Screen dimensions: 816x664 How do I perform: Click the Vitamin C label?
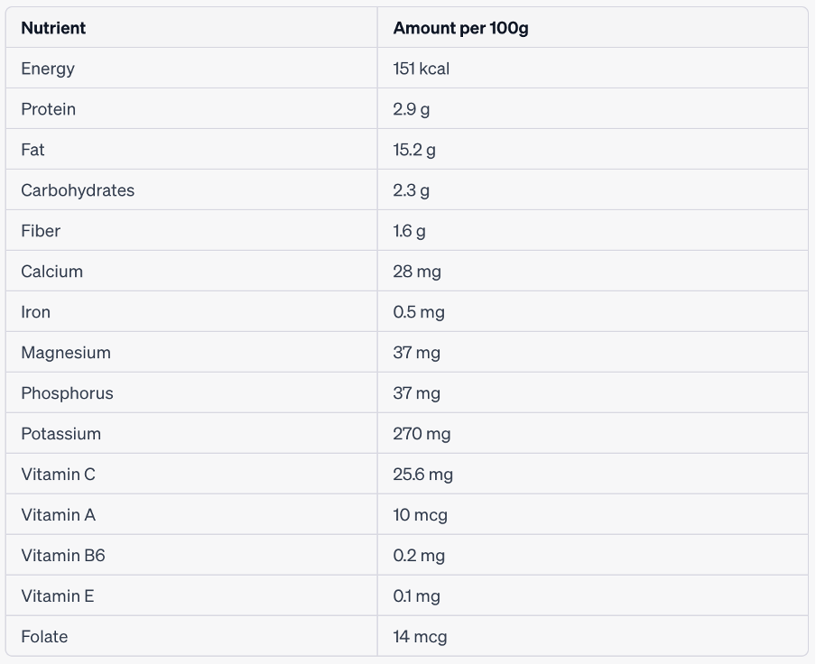click(x=59, y=475)
